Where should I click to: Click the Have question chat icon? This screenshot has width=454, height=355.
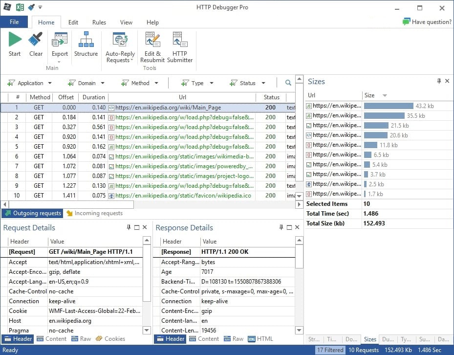(x=406, y=22)
